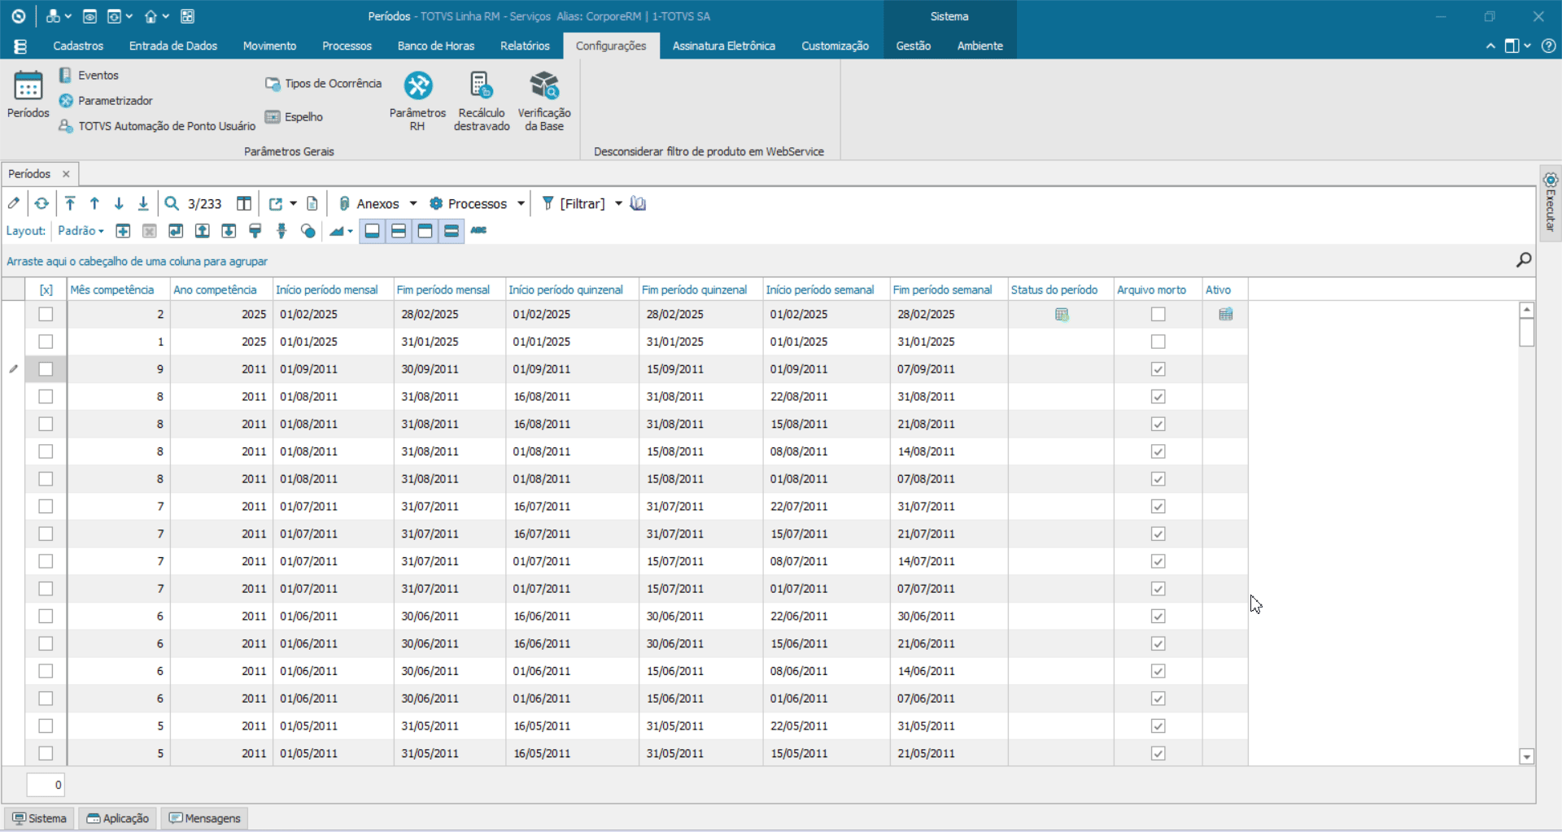Go to next record arrow
This screenshot has width=1562, height=832.
[119, 203]
